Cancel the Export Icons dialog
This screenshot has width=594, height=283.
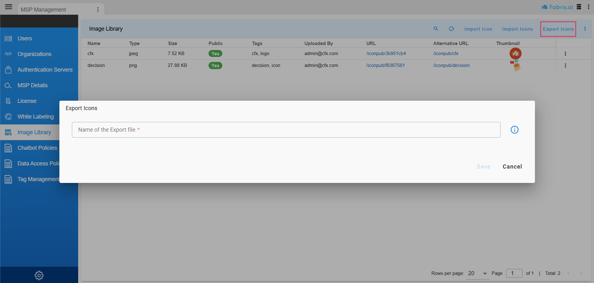(x=512, y=167)
